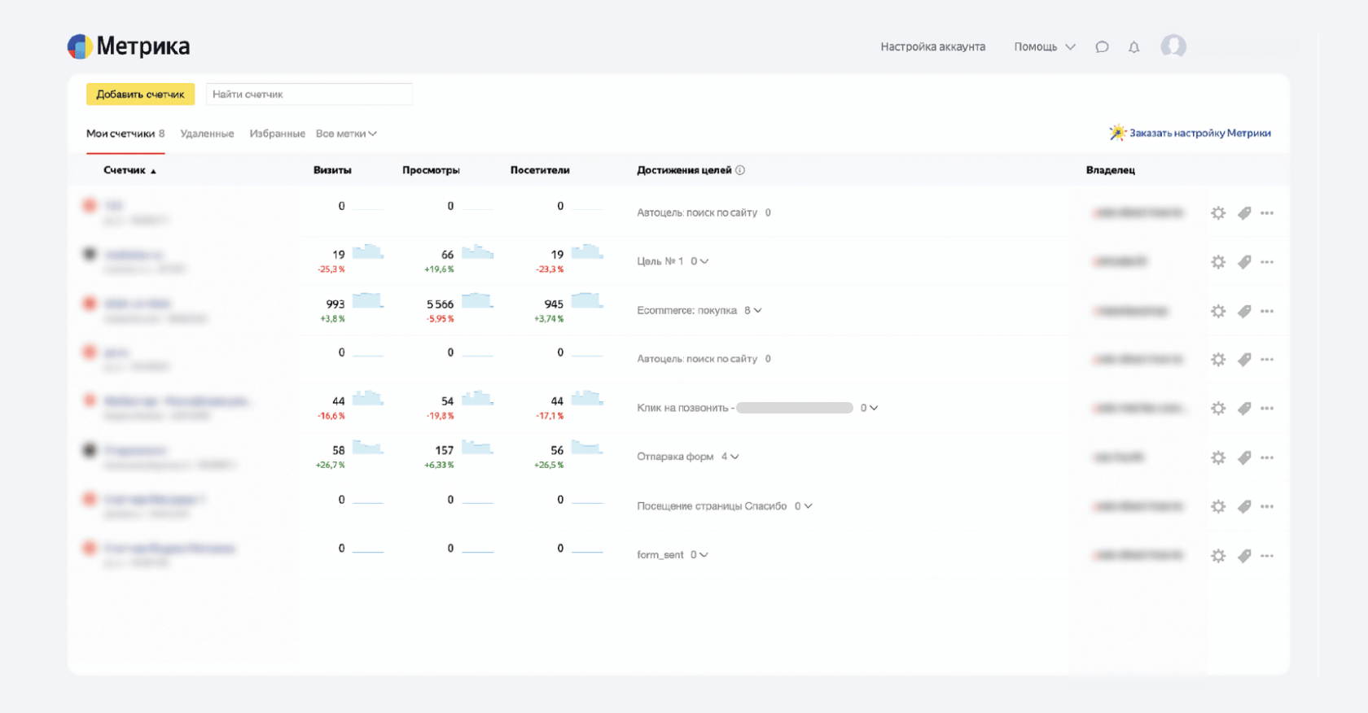Click the Владелец column header

(x=1110, y=170)
